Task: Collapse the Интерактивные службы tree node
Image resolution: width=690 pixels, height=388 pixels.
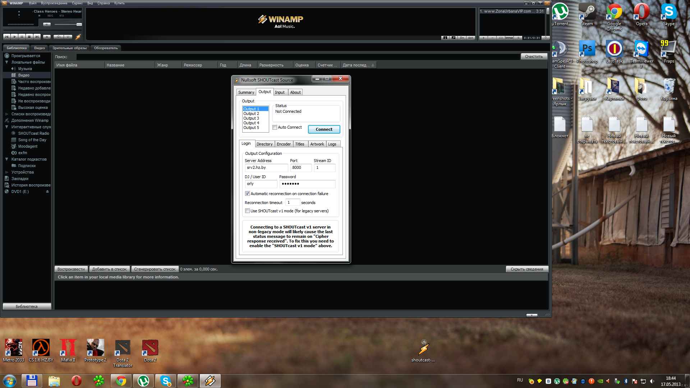Action: 6,127
